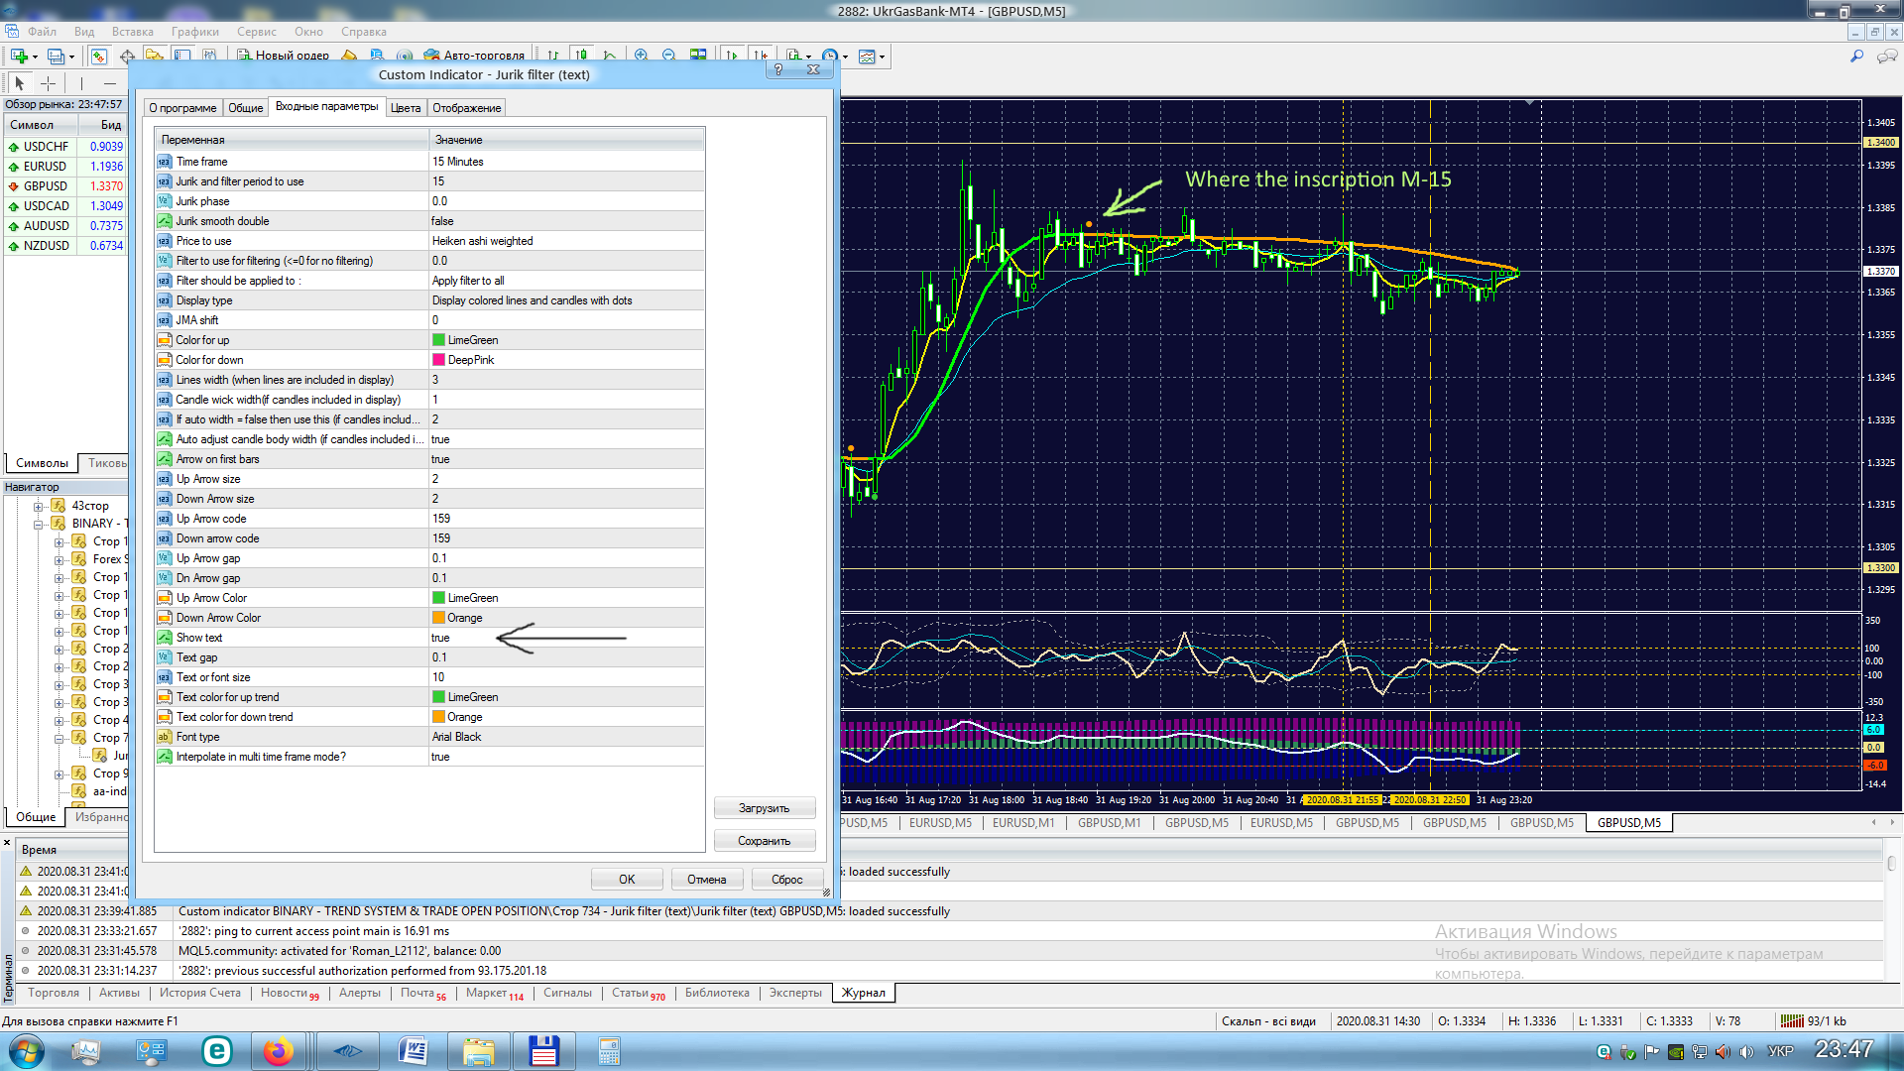The height and width of the screenshot is (1071, 1904).
Task: Click DeepPink color swatch for down
Action: [x=438, y=360]
